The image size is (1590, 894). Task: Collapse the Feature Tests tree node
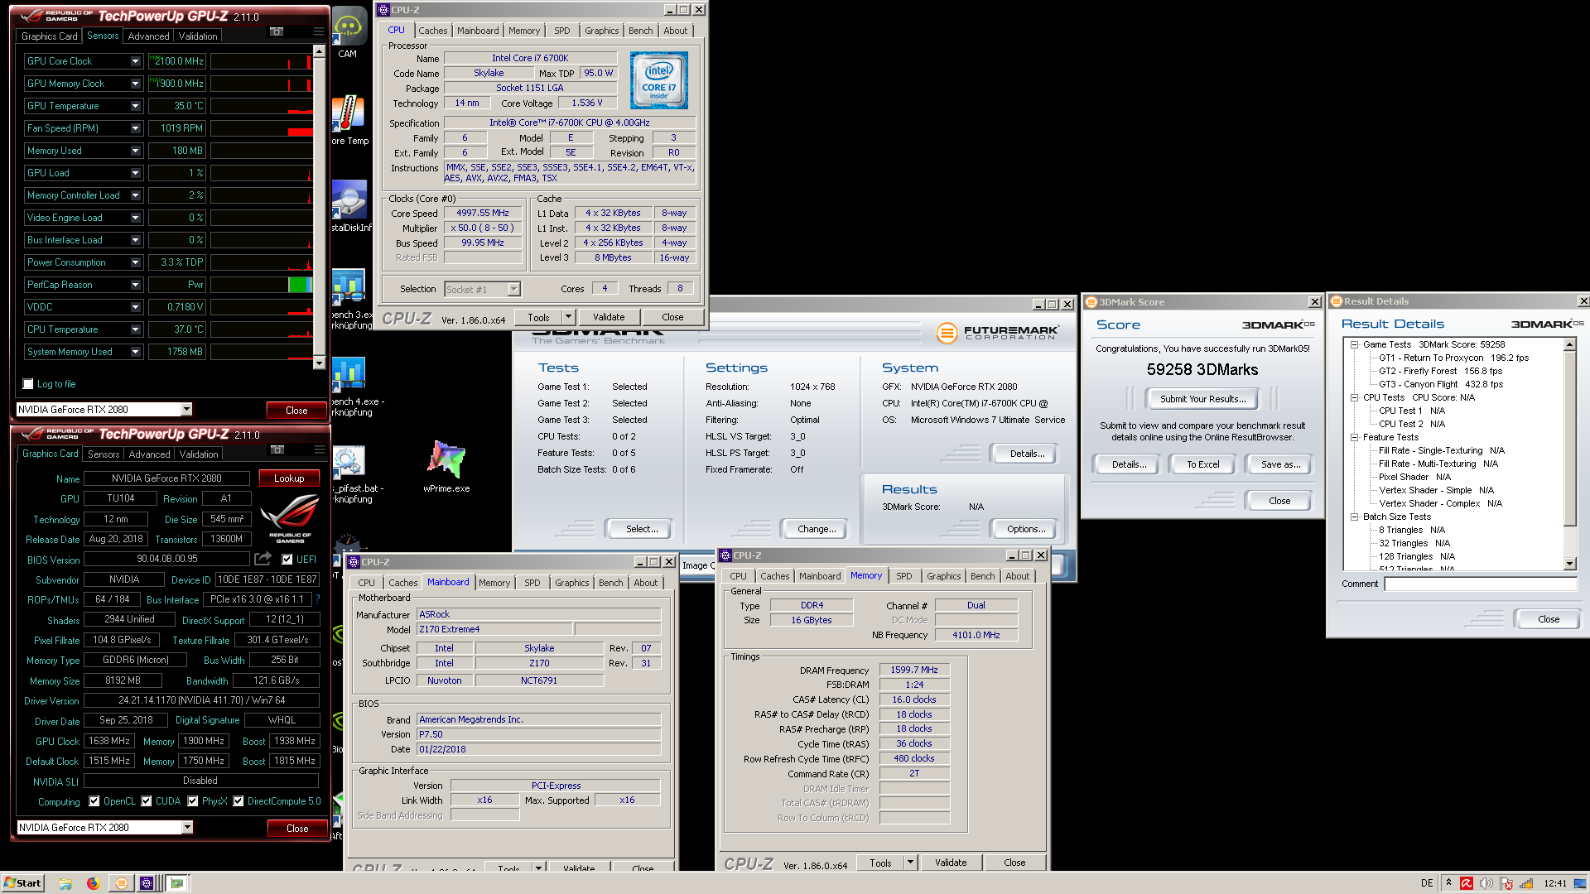click(x=1355, y=437)
